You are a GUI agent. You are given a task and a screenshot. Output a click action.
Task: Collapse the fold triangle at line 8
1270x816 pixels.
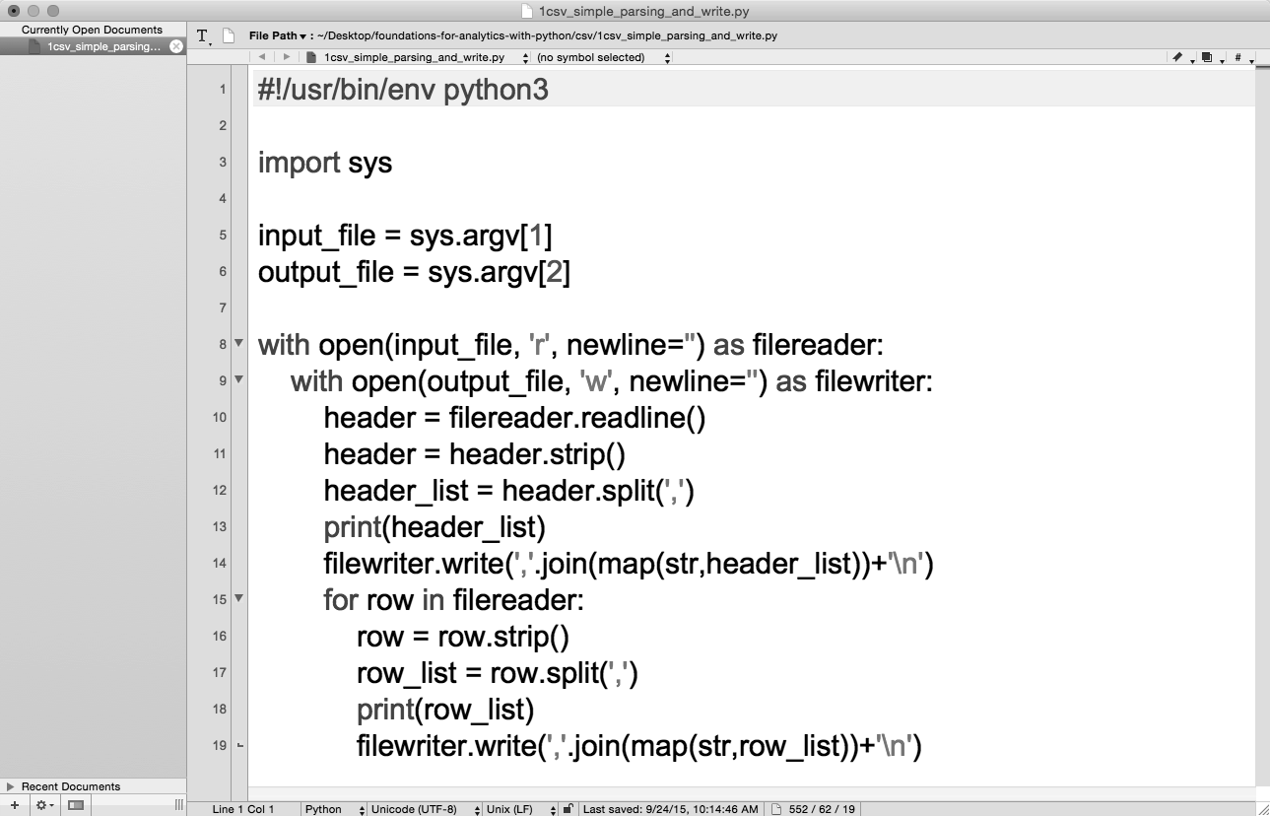238,344
